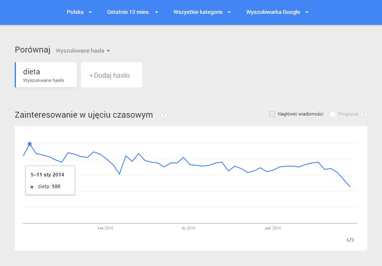This screenshot has width=382, height=266.
Task: Open the embed code icon below chart
Action: (x=350, y=240)
